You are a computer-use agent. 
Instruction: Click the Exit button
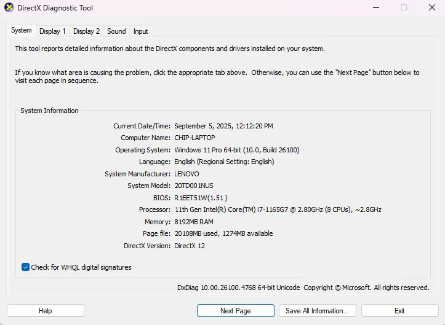399,311
